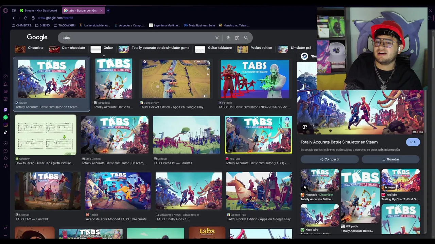Image resolution: width=435 pixels, height=244 pixels.
Task: Open Nanatsu no Taizai bookmark
Action: click(x=234, y=25)
